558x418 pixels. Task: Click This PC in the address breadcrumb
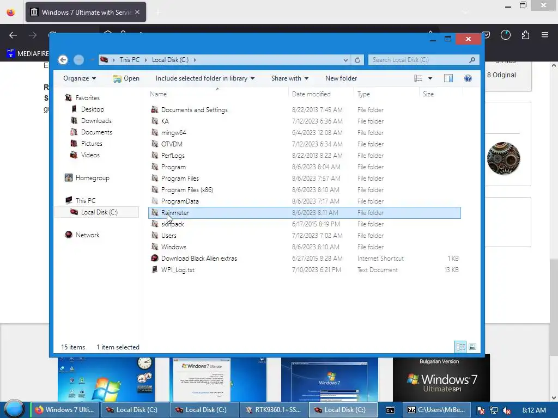130,60
